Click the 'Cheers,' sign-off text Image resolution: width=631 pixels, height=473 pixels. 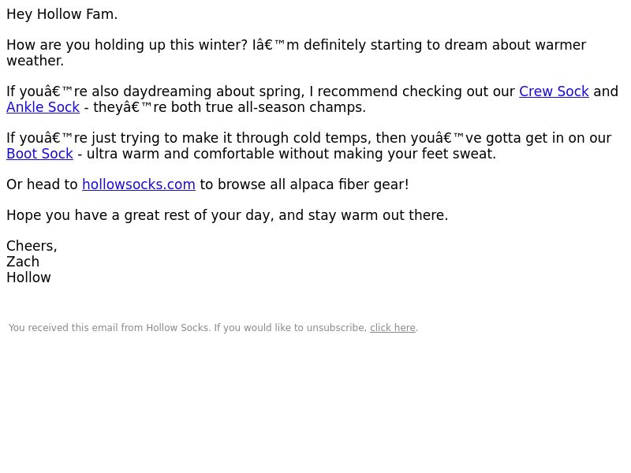tap(32, 246)
